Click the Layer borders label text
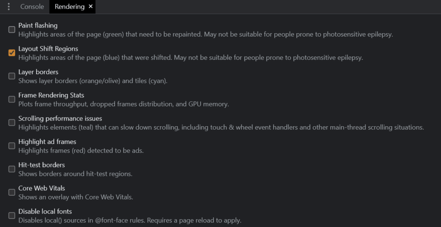Image resolution: width=441 pixels, height=227 pixels. 38,72
